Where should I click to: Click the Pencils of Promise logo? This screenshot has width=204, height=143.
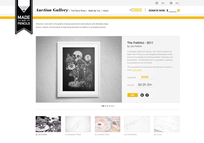136,10
